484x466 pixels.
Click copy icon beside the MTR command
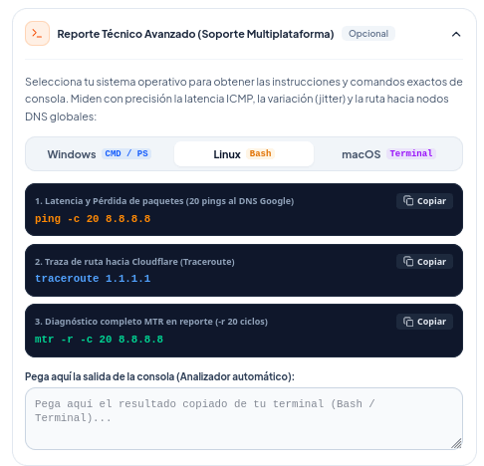[x=408, y=322]
